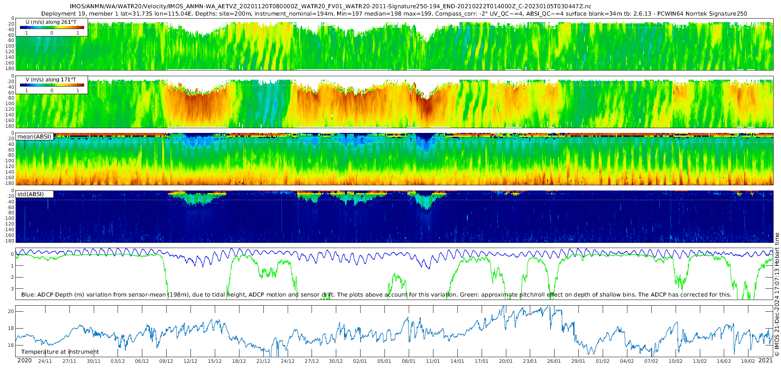Click the 02/01 date tick
The image size is (781, 368).
[x=360, y=361]
